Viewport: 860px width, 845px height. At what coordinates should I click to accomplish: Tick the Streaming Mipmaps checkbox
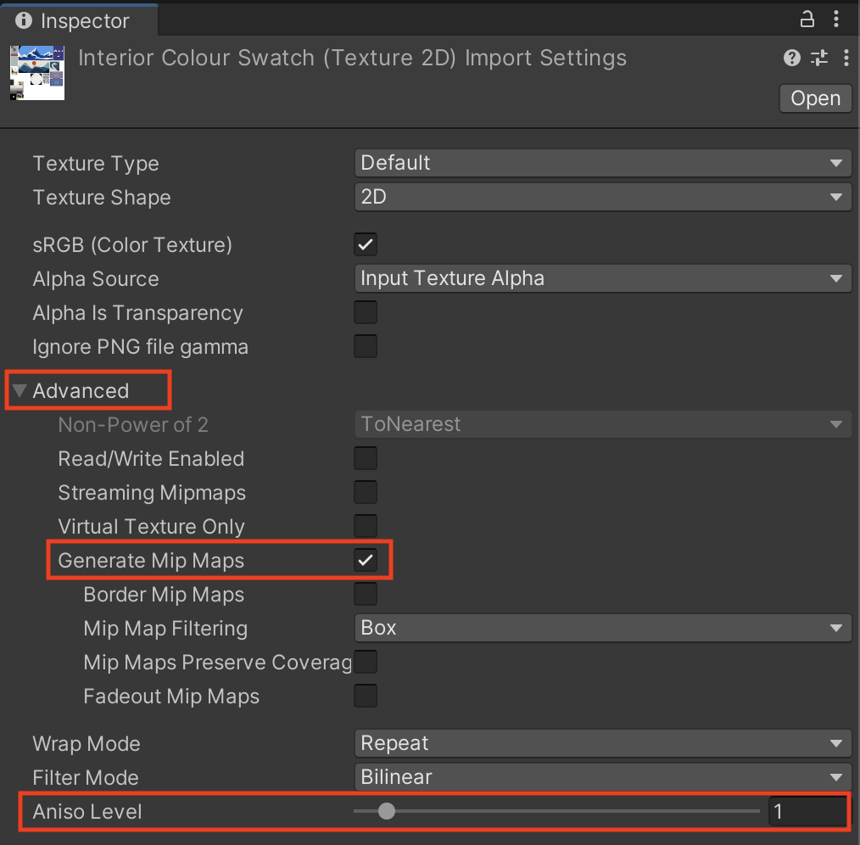click(x=366, y=493)
